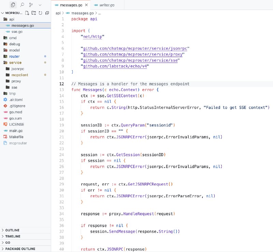This screenshot has width=273, height=252.
Task: Expand the TIMELINE panel
Action: [x=25, y=236]
